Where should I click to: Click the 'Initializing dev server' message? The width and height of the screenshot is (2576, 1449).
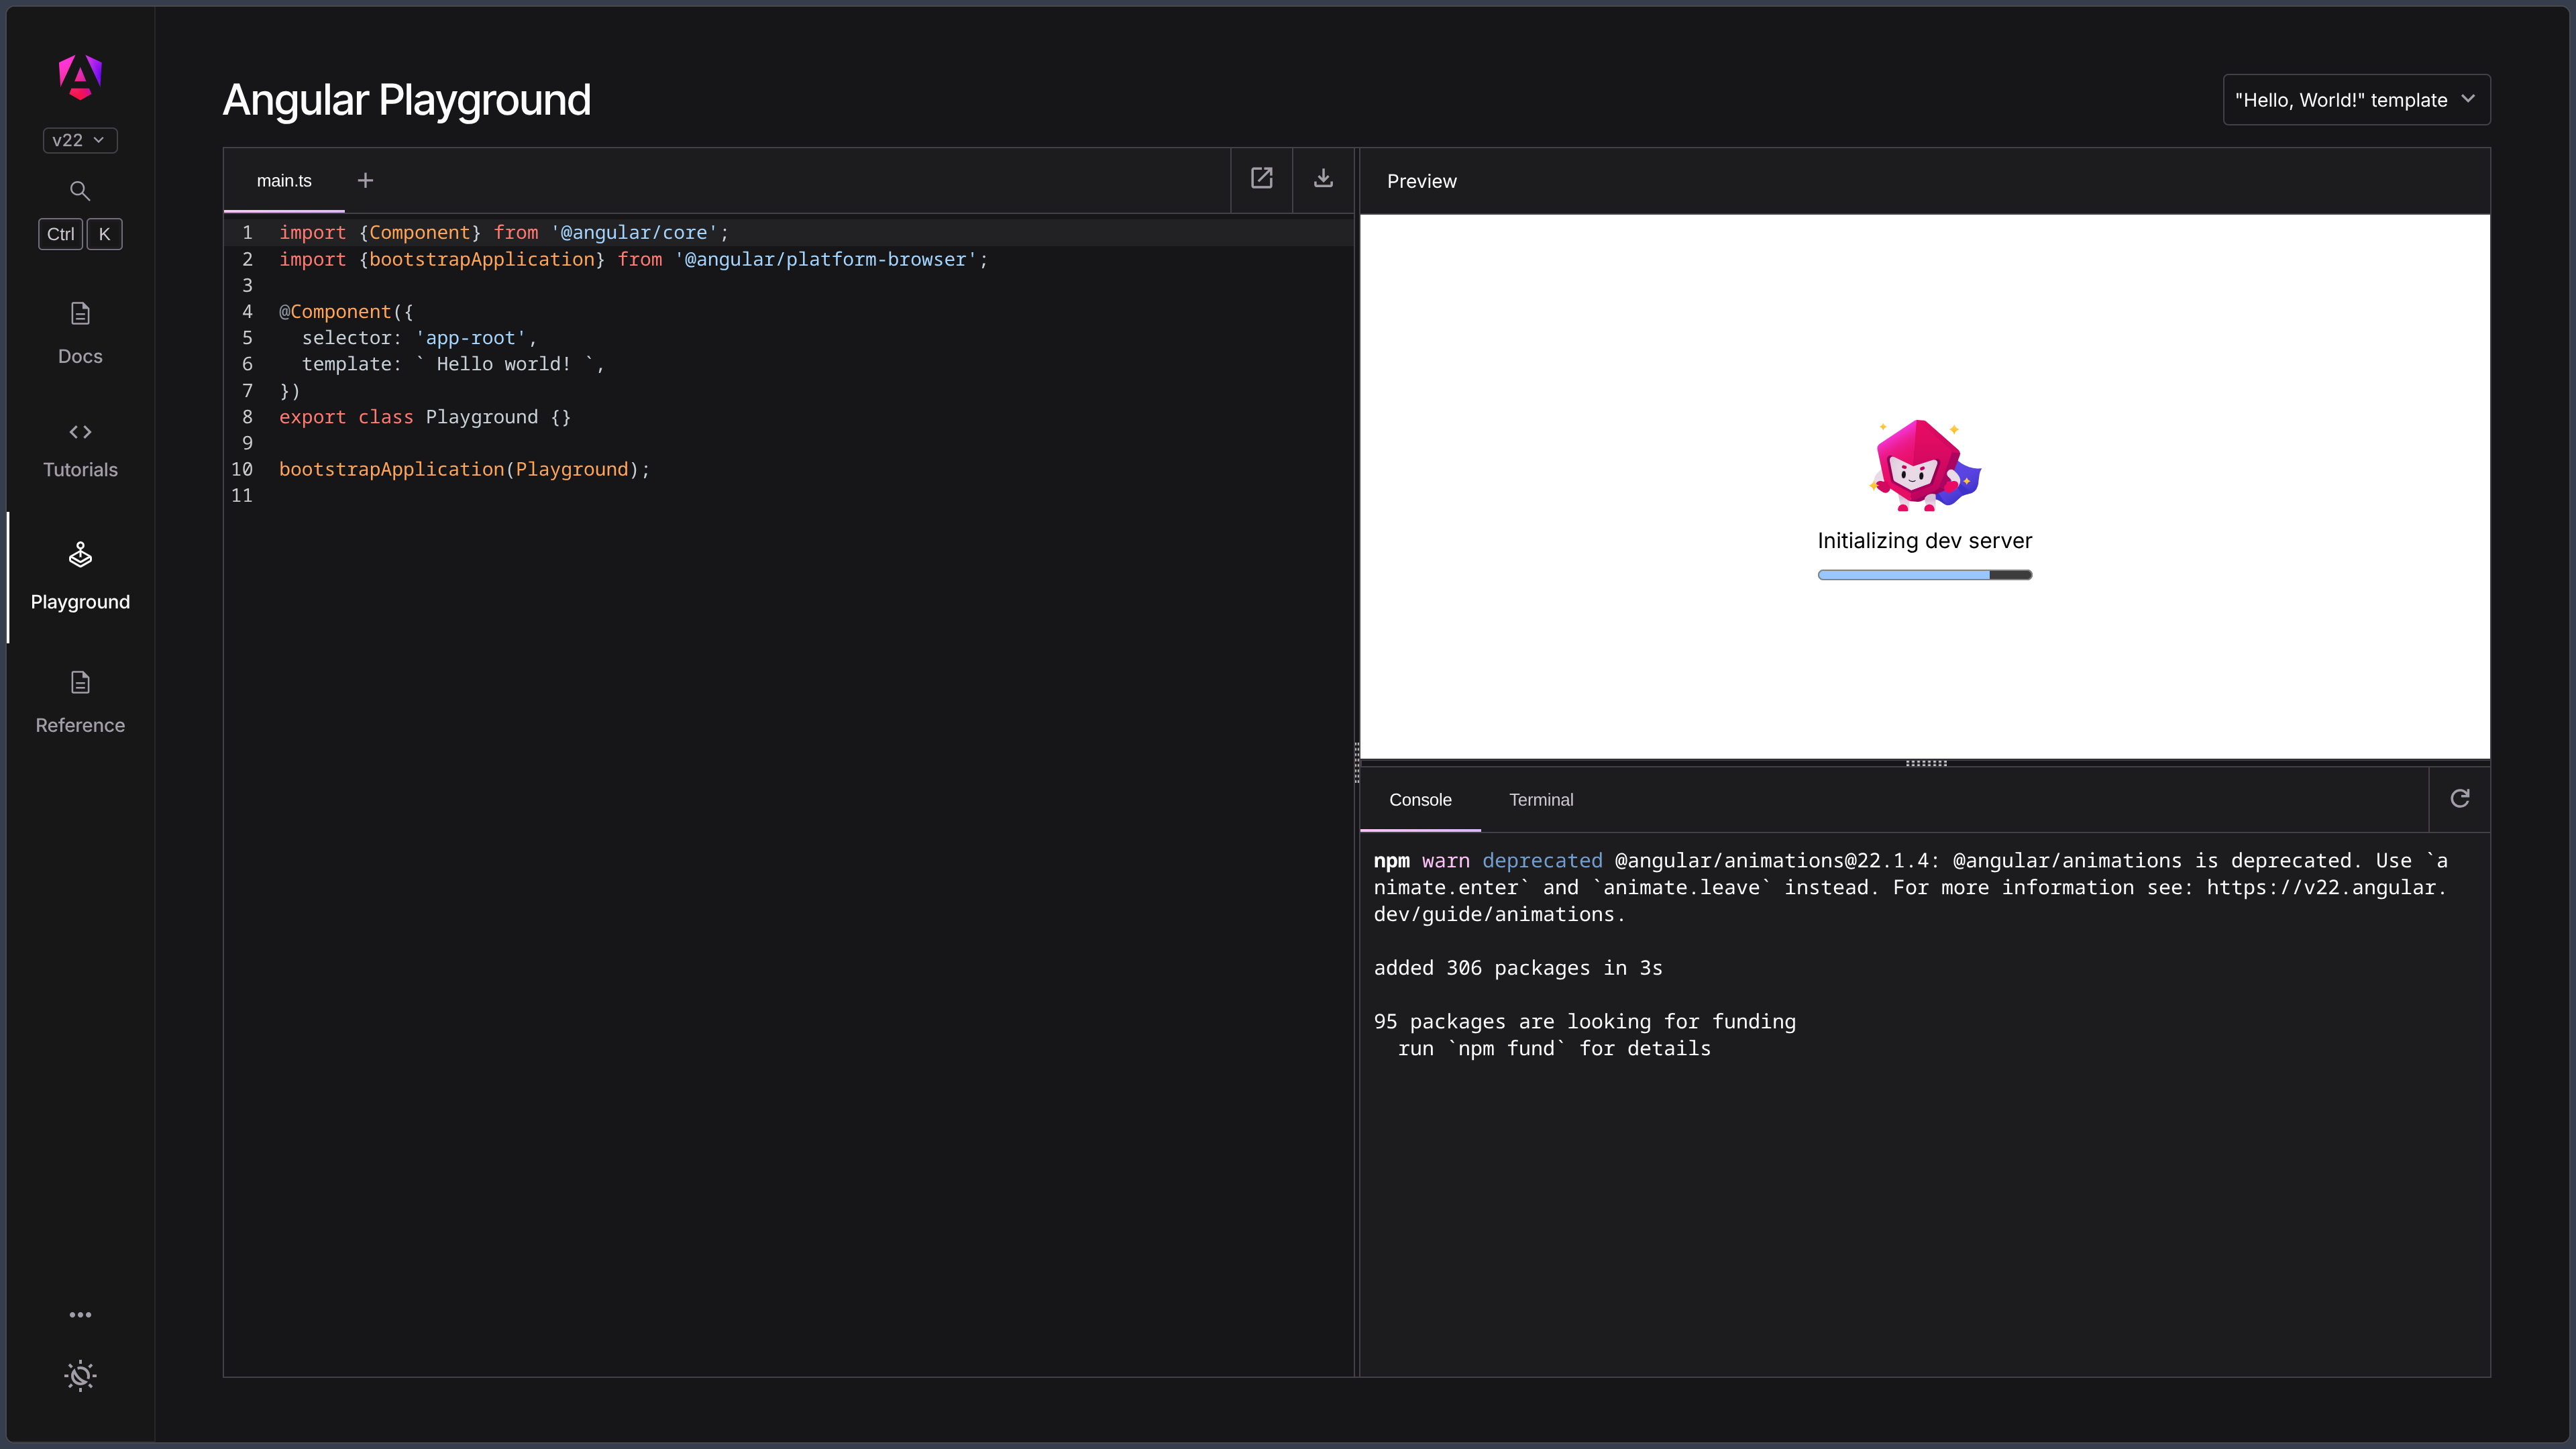click(x=1925, y=541)
